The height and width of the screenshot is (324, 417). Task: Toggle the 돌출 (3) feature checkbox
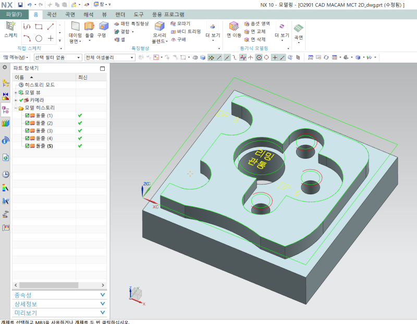click(27, 131)
